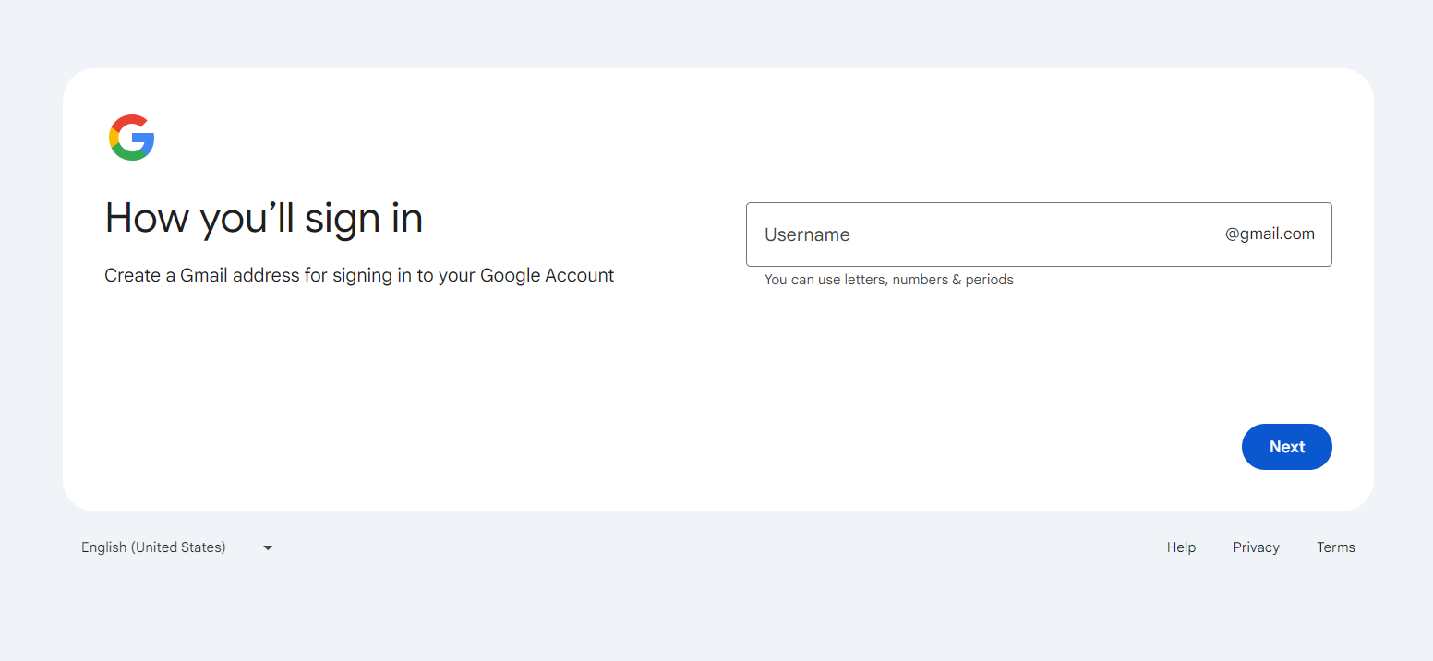Open the Help link
The width and height of the screenshot is (1433, 661).
coord(1181,547)
